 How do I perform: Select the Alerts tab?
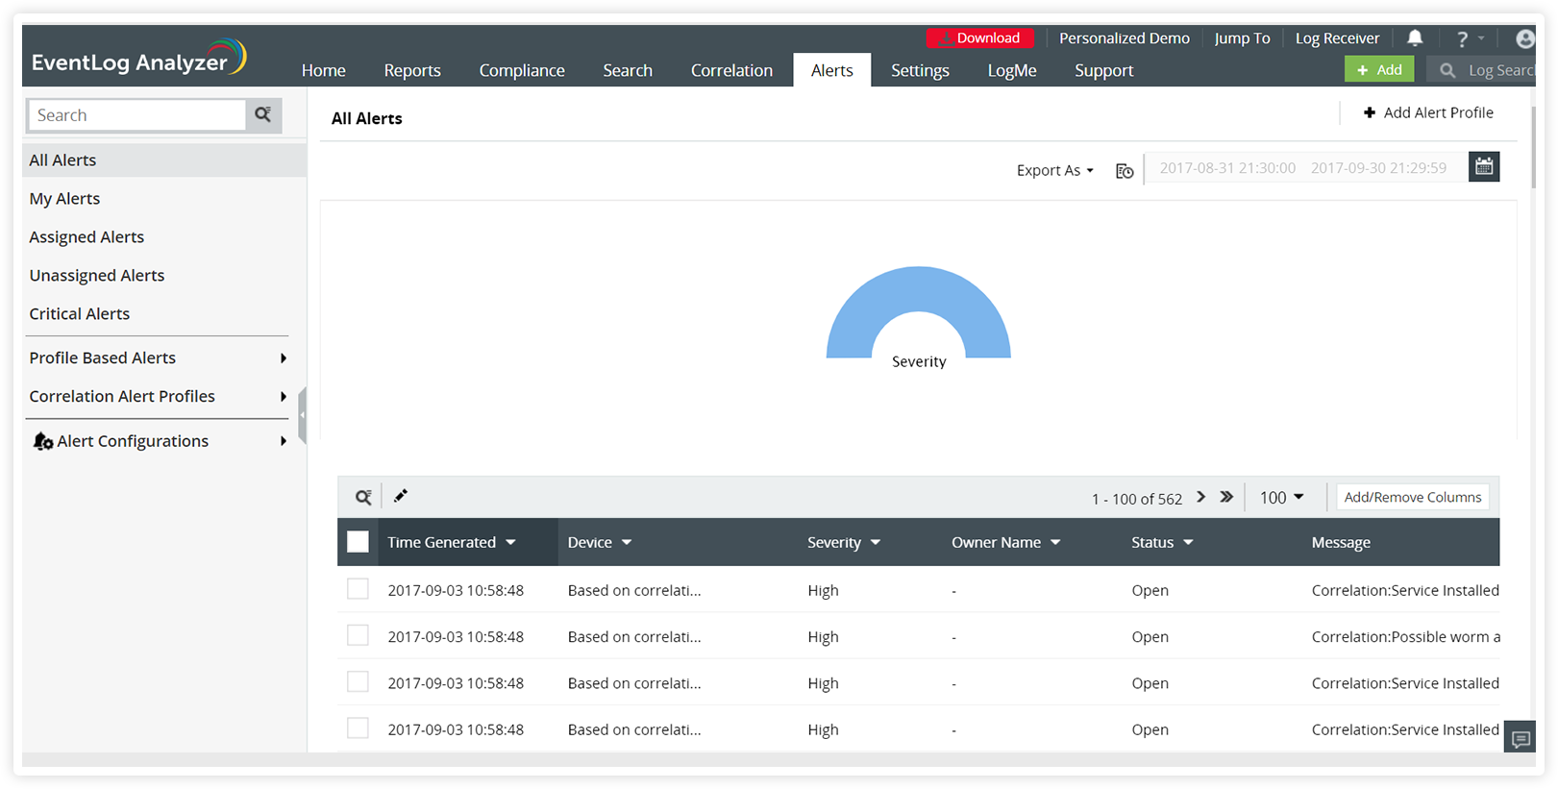click(832, 70)
